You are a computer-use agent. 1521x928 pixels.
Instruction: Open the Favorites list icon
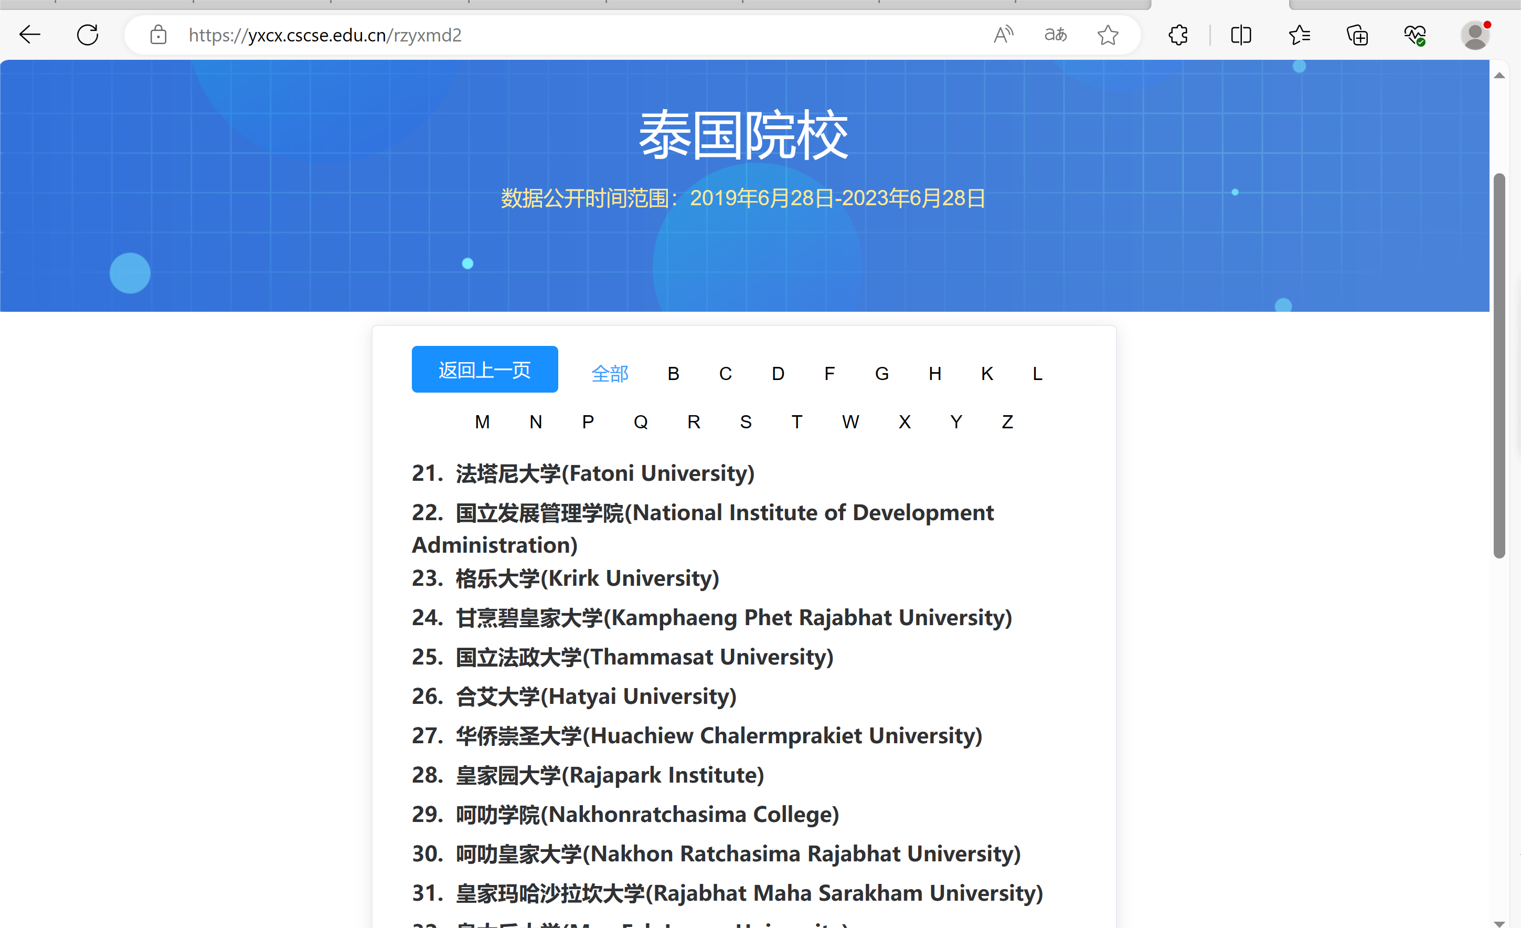click(1300, 35)
